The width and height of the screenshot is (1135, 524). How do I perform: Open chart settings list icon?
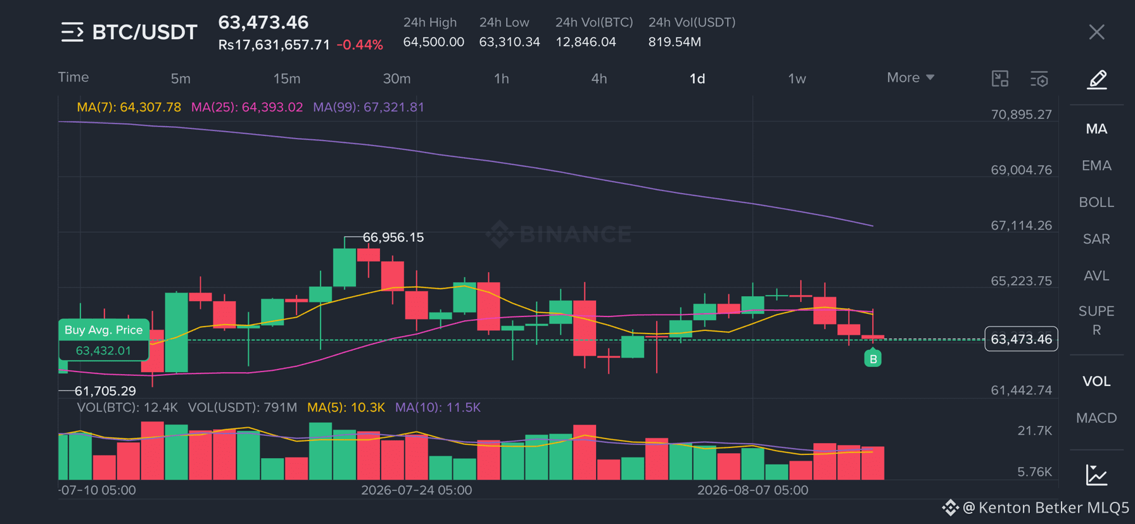click(x=1039, y=79)
